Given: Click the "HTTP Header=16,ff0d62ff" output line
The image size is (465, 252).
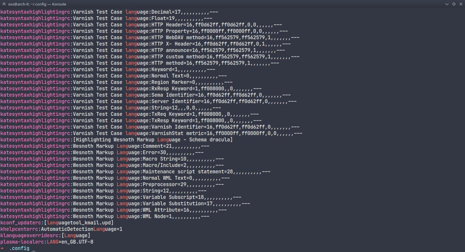Looking at the screenshot, I should tap(141, 25).
